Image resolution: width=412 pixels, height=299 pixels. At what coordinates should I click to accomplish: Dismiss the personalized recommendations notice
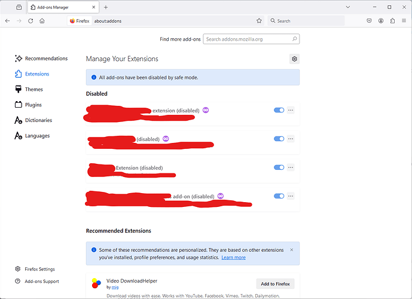pyautogui.click(x=291, y=250)
